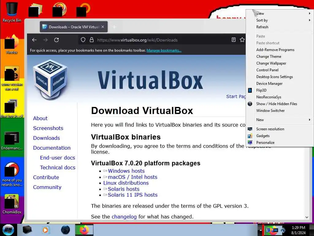The height and width of the screenshot is (236, 314).
Task: Close the Downloads – Oracle VM VirtualBox tab
Action: tap(103, 27)
